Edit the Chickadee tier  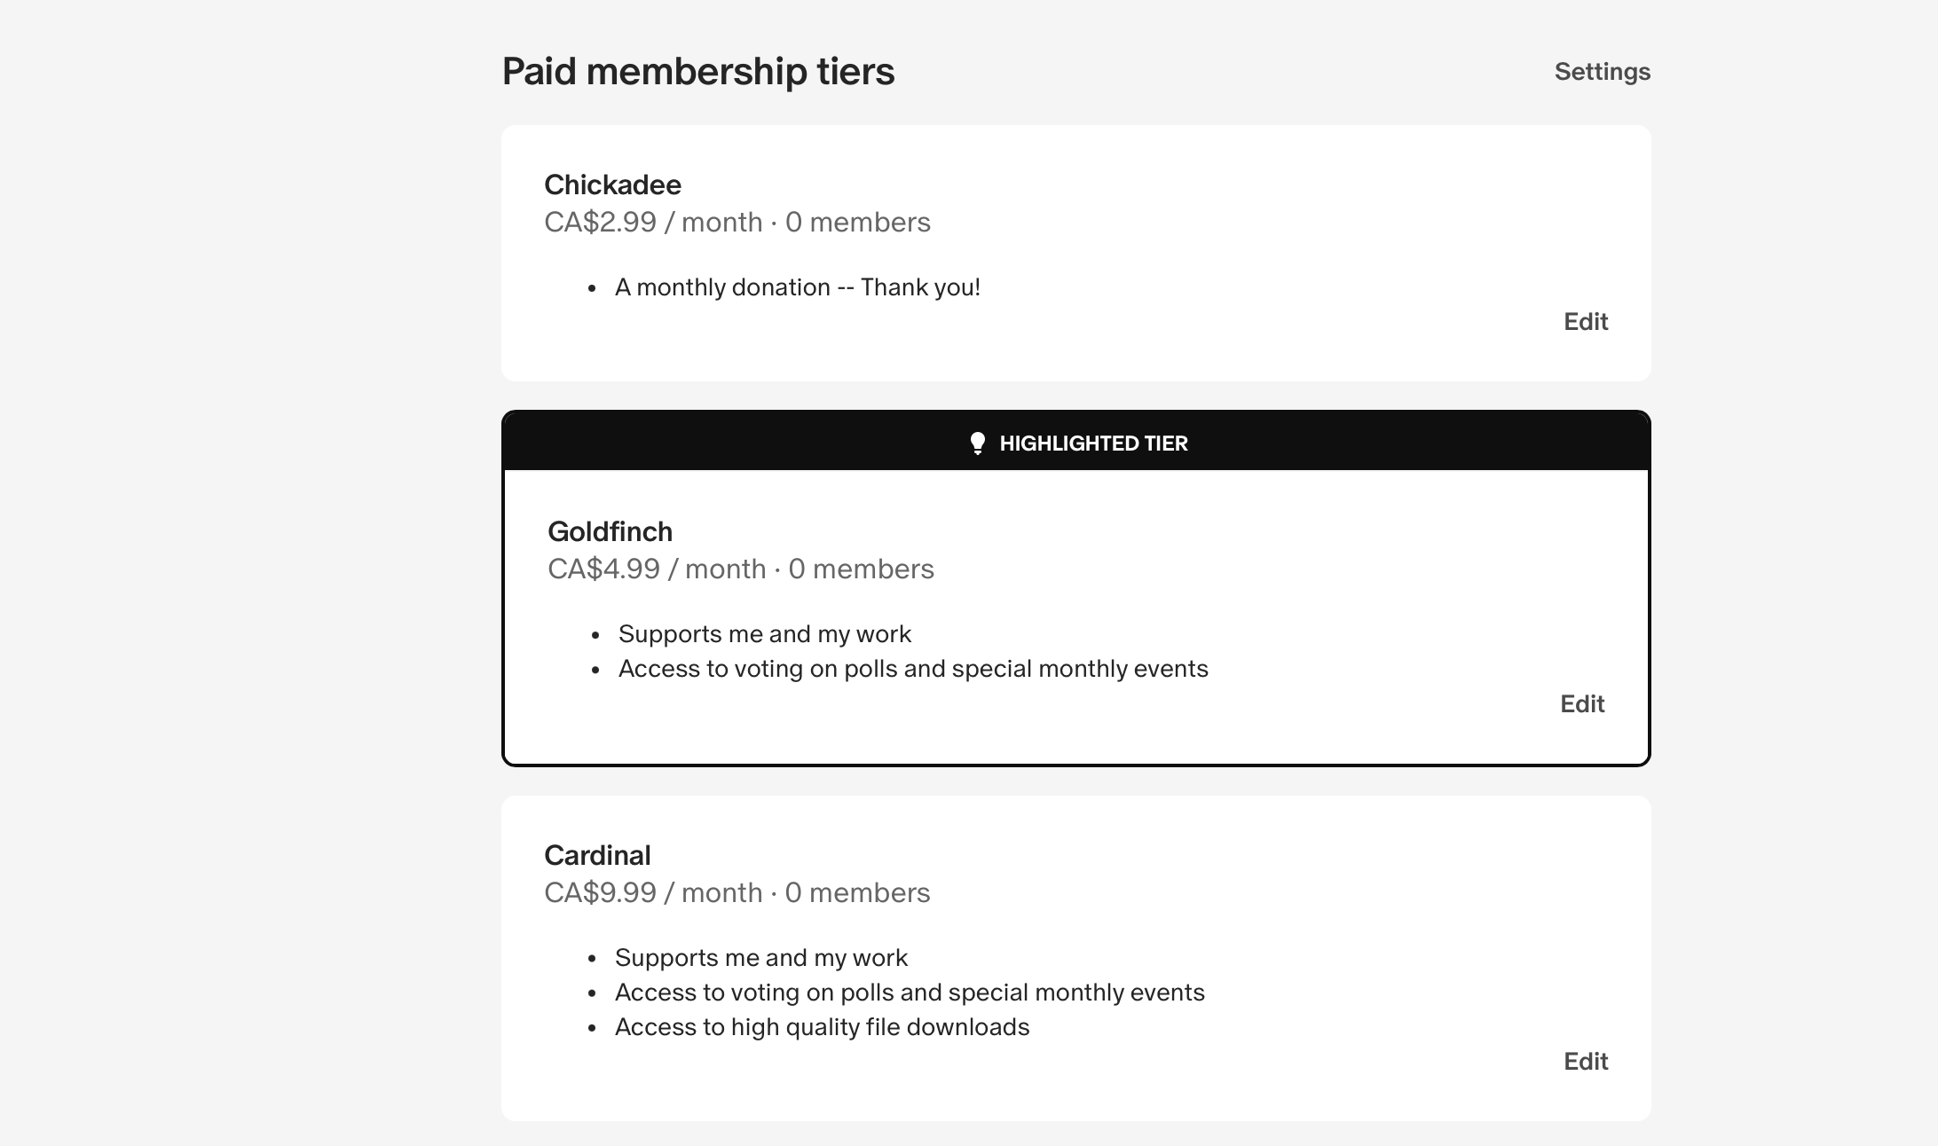pyautogui.click(x=1585, y=322)
